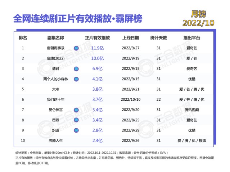The image size is (230, 172).
Task: Click the 网 badge beside 请君
Action: (76, 68)
